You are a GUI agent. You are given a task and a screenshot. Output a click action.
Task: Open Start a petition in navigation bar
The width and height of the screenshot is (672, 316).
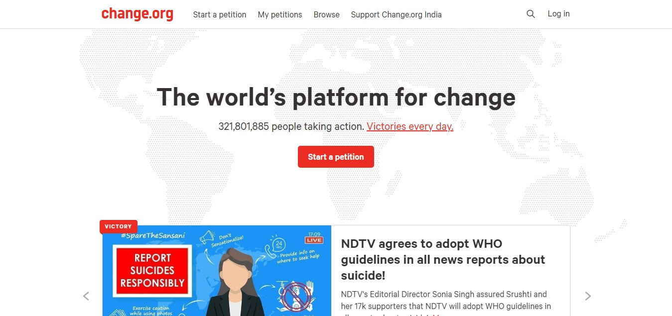220,14
